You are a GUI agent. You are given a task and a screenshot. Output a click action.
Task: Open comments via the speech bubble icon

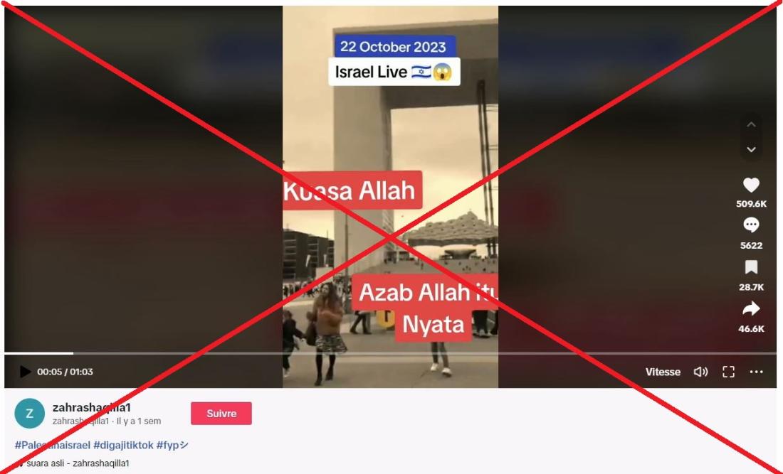coord(751,225)
